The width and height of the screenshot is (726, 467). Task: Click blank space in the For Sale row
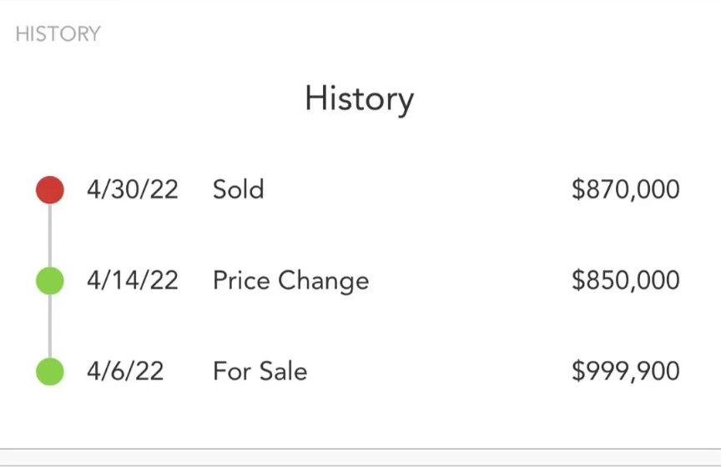point(439,371)
